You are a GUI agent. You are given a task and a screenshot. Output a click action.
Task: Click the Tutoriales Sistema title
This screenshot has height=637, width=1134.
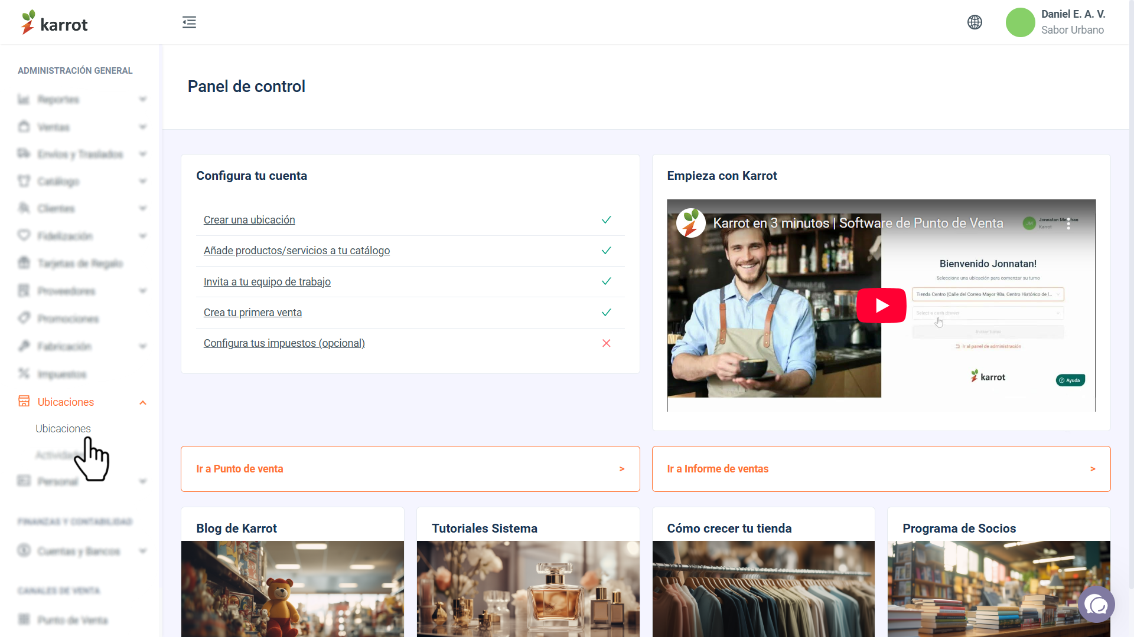[484, 528]
